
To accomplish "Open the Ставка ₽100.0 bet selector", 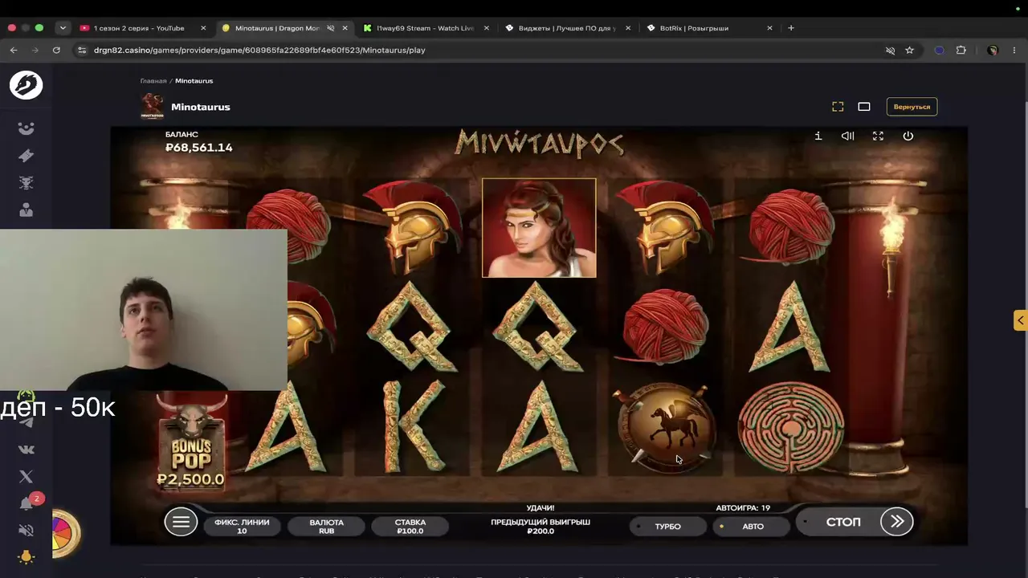I will [x=410, y=527].
